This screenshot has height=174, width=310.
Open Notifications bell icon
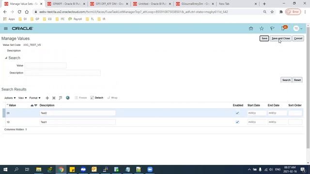point(283,29)
